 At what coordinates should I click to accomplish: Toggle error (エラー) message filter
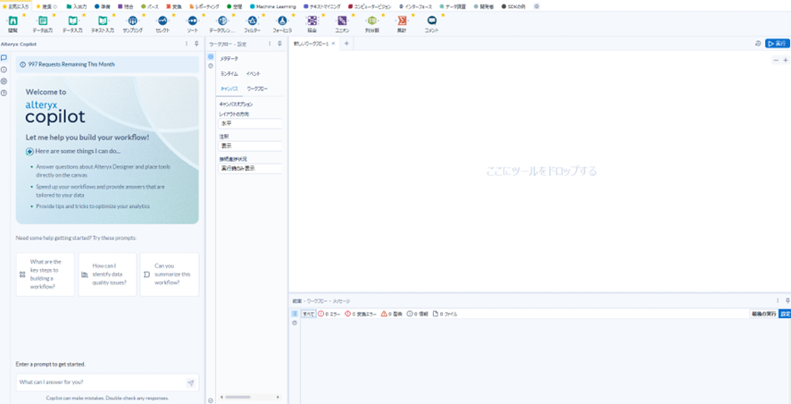329,314
